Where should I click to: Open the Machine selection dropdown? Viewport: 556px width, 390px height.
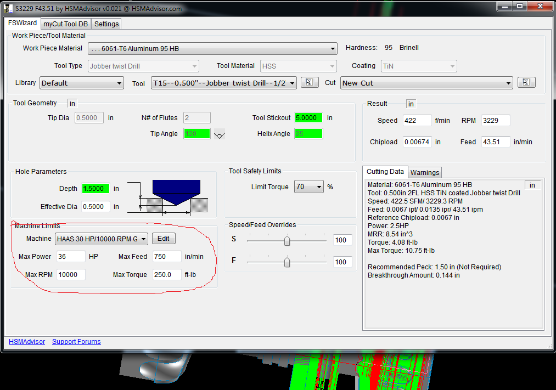tap(102, 239)
